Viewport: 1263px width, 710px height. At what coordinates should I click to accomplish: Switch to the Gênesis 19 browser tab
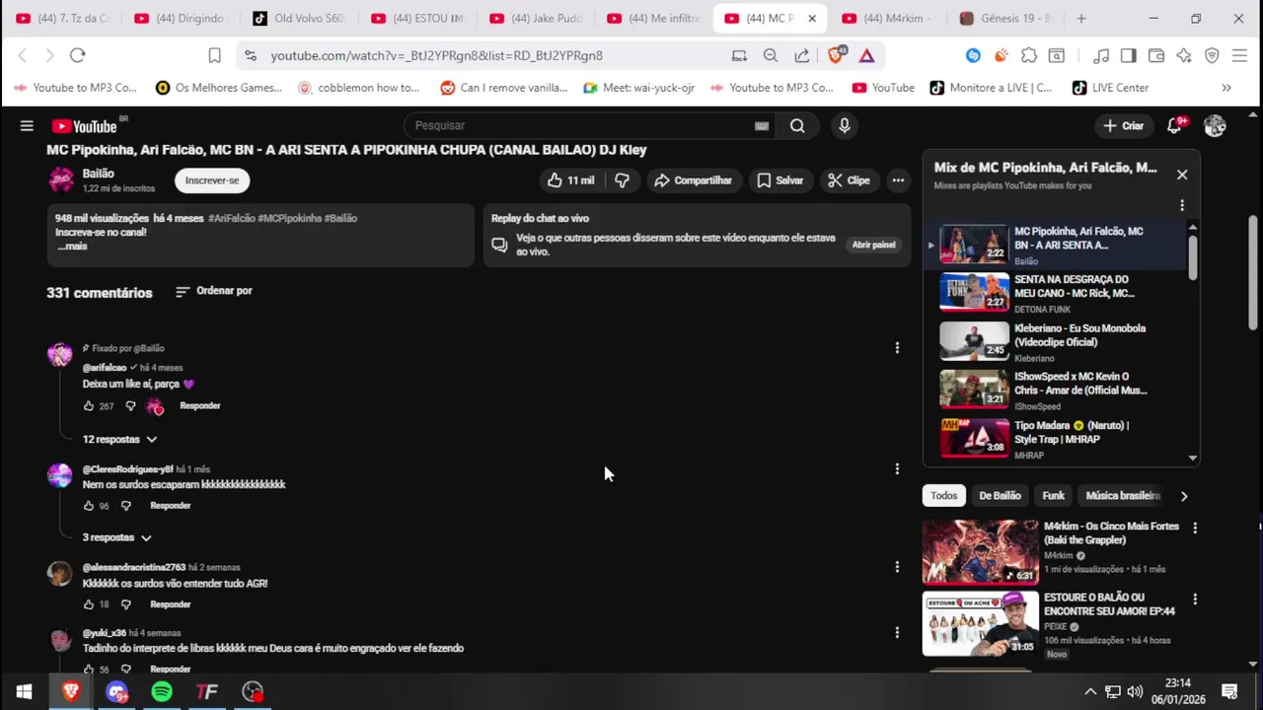click(x=1004, y=19)
